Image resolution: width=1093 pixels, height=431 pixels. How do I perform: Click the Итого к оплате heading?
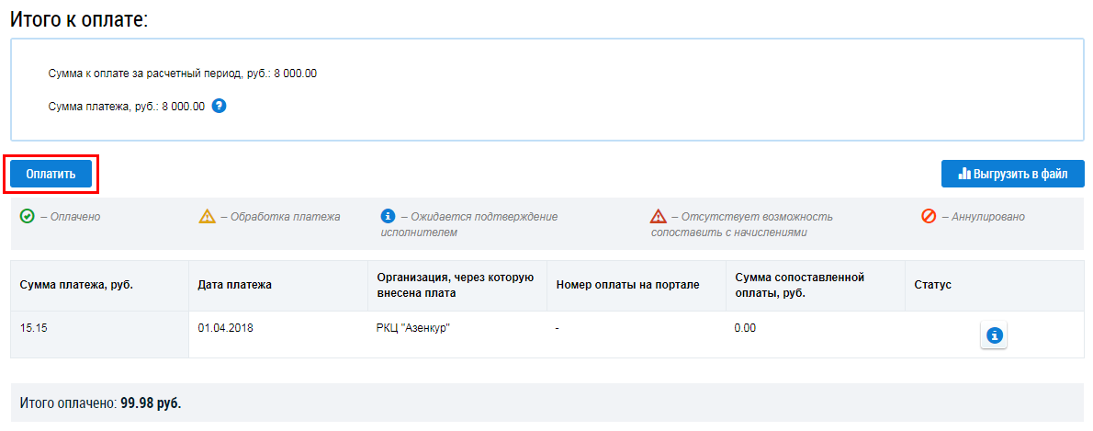78,19
